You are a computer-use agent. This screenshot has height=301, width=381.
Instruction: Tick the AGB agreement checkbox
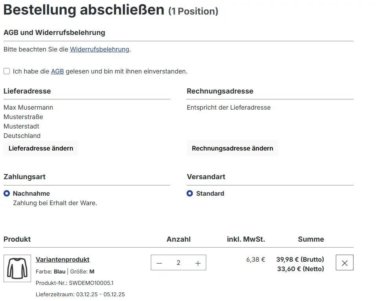pos(7,71)
